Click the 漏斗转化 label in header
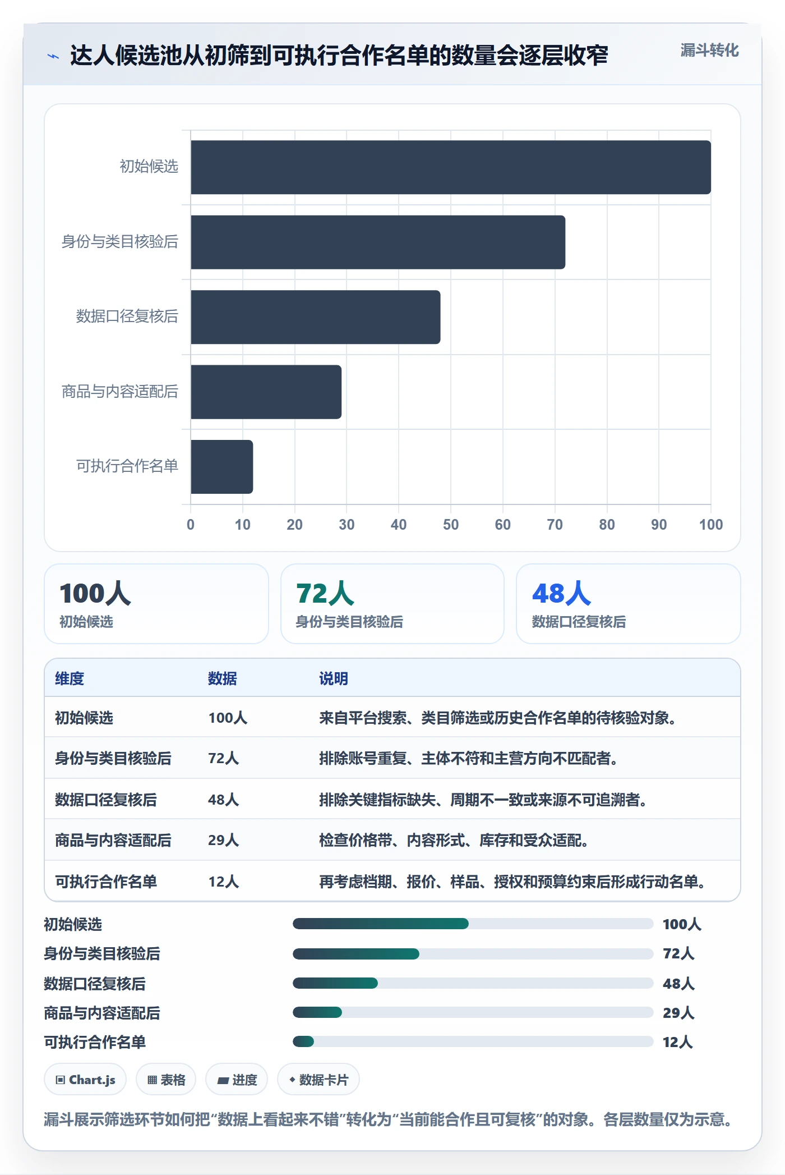Viewport: 785px width, 1175px height. [709, 51]
